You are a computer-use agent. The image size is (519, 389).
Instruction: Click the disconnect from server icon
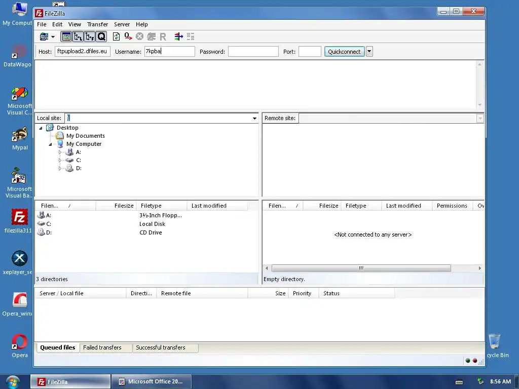tap(152, 36)
